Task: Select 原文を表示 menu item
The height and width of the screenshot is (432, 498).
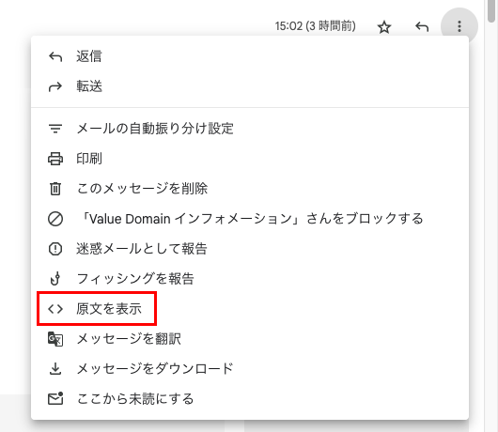Action: point(97,309)
